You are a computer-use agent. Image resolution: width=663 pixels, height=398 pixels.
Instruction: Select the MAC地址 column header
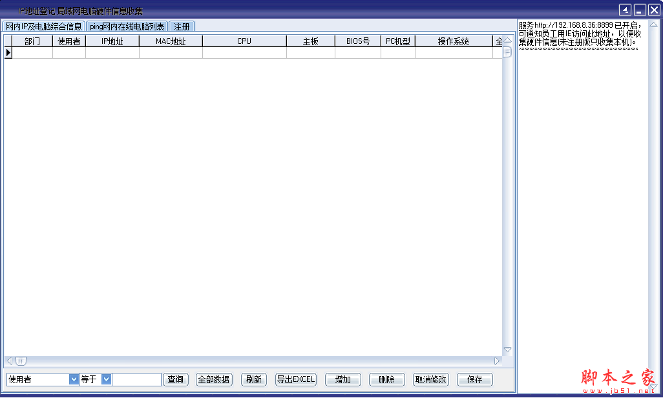[x=170, y=41]
